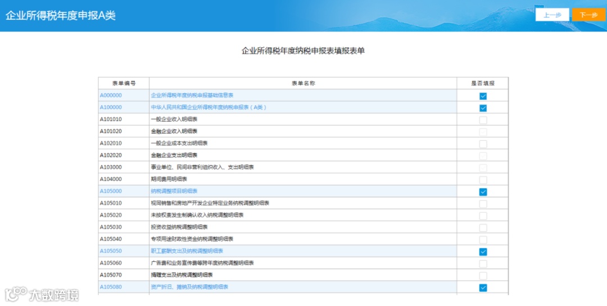The image size is (607, 306).
Task: Open the A100000 form number link
Action: (111, 107)
